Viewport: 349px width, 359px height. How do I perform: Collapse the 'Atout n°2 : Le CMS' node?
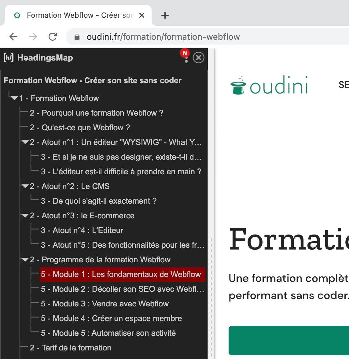click(x=25, y=186)
